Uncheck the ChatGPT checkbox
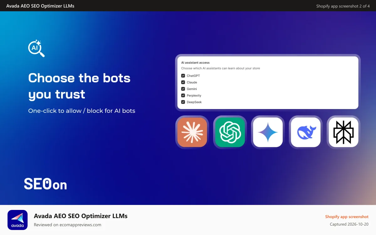 [x=183, y=76]
